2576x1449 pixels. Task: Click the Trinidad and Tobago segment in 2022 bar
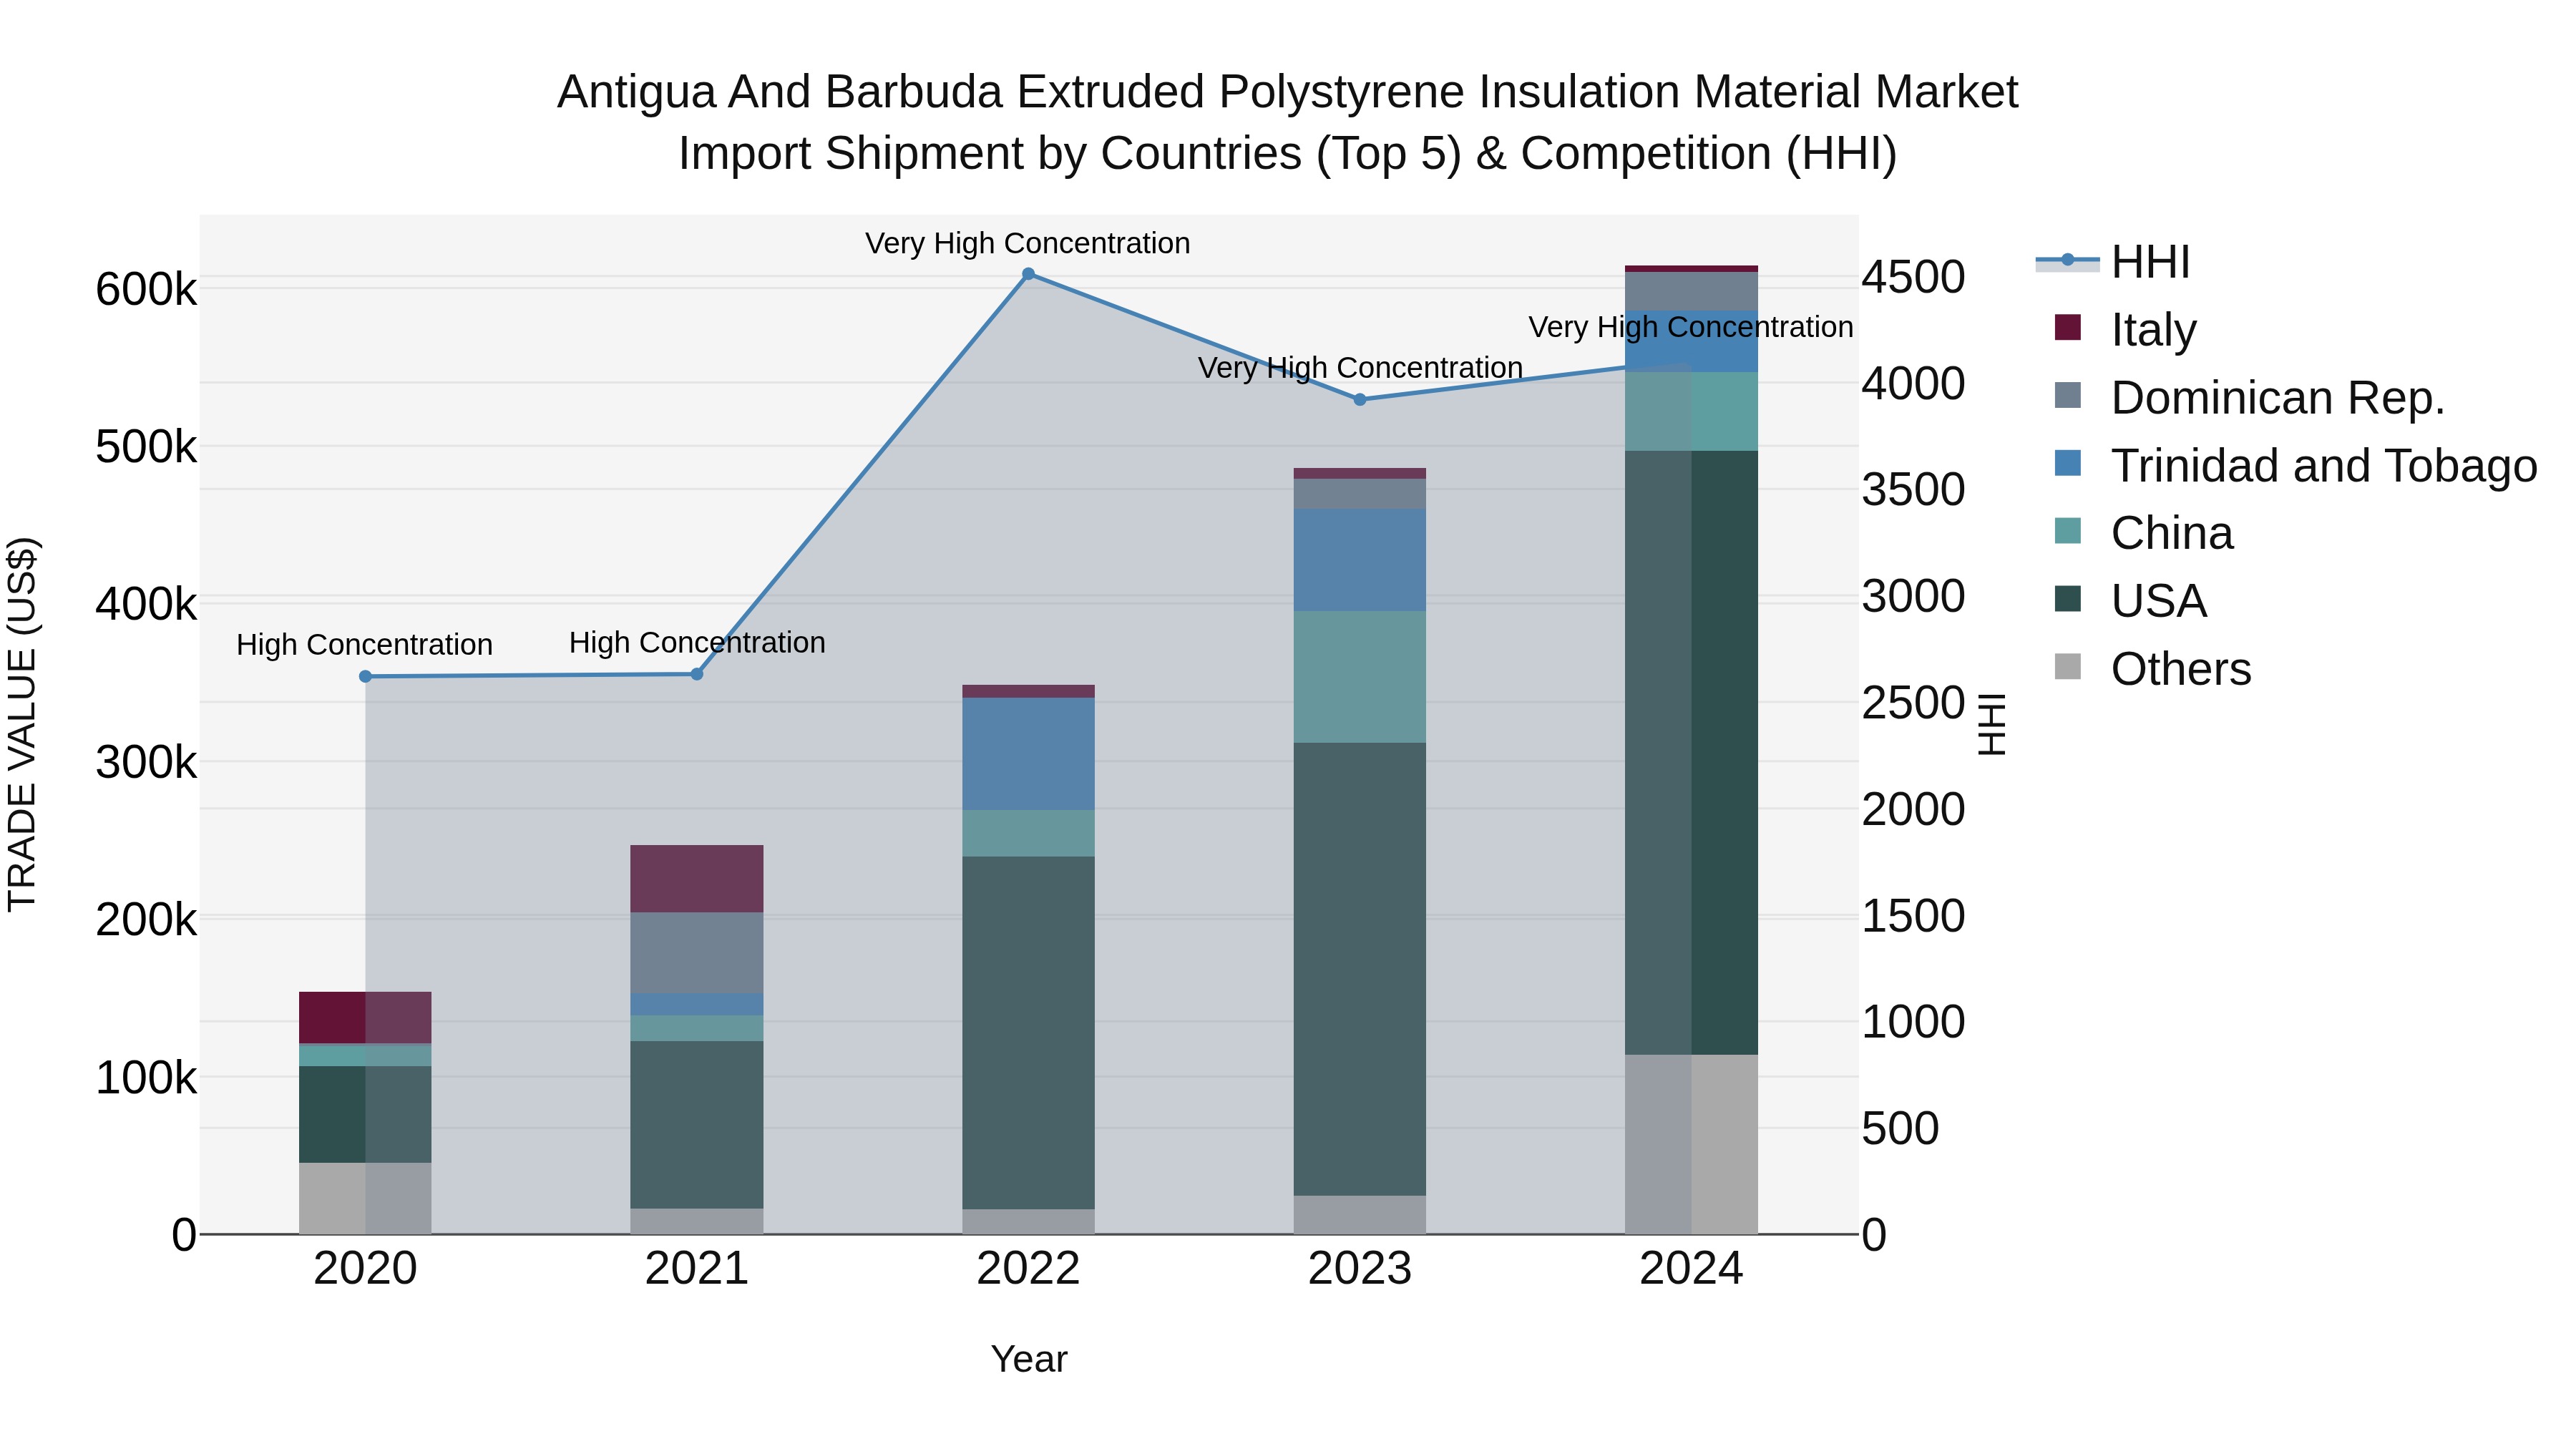tap(1028, 754)
